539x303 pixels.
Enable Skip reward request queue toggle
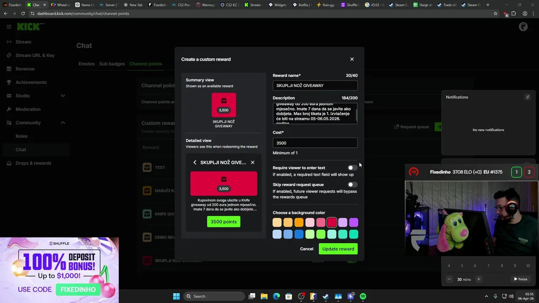352,184
